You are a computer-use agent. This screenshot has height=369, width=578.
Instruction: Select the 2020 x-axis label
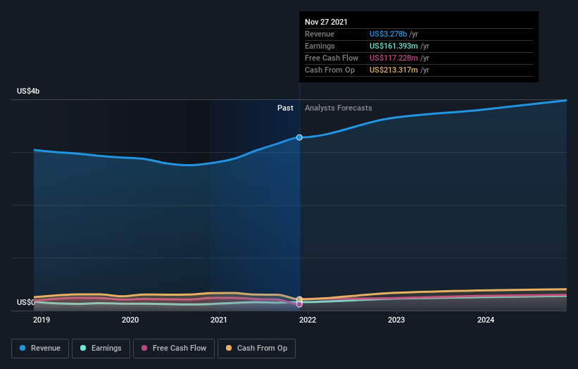(x=130, y=320)
